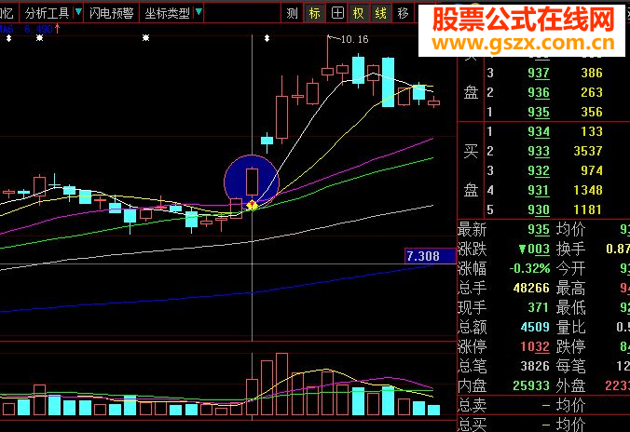
Task: Click buy volume 3537
Action: [588, 151]
